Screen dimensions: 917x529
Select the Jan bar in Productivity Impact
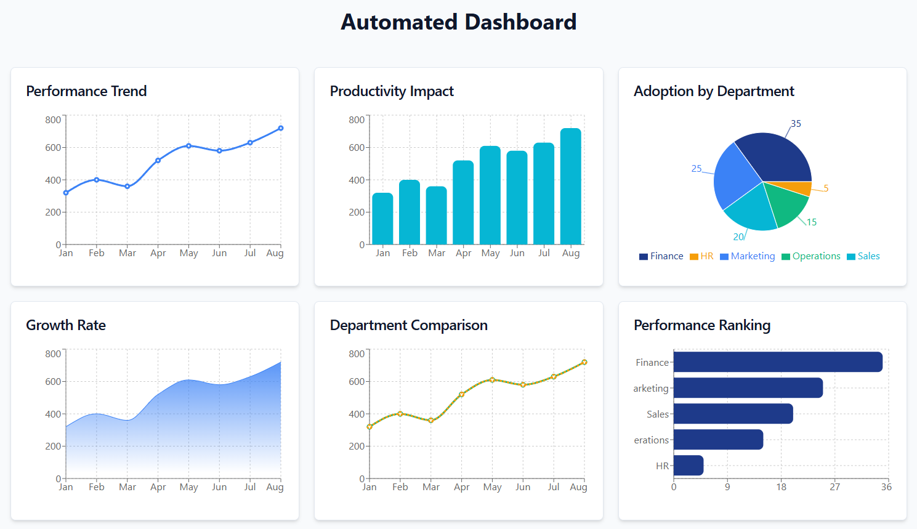click(x=382, y=219)
